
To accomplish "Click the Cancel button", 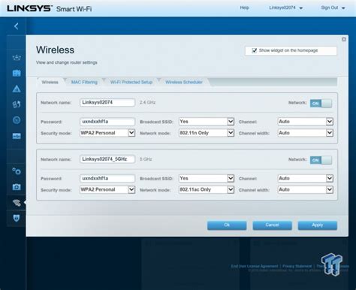I will pyautogui.click(x=272, y=225).
